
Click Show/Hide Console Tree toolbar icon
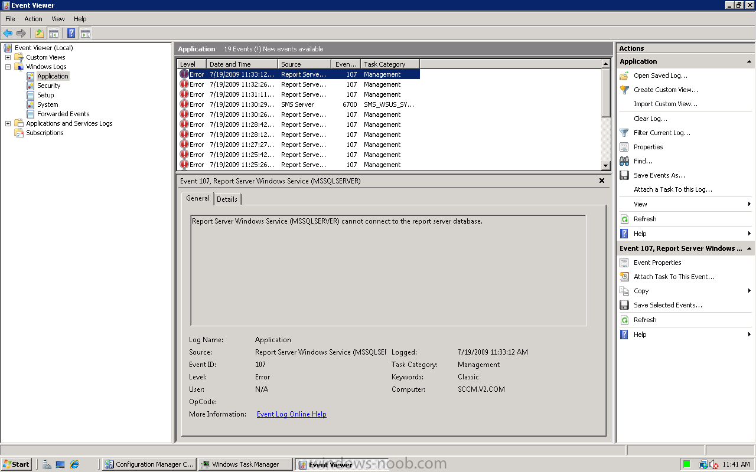point(53,33)
